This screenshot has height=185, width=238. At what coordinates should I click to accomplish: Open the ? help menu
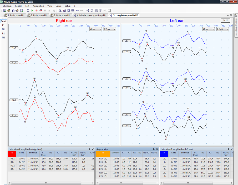coord(74,6)
